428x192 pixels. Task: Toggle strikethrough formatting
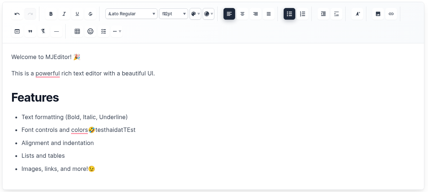pyautogui.click(x=90, y=14)
